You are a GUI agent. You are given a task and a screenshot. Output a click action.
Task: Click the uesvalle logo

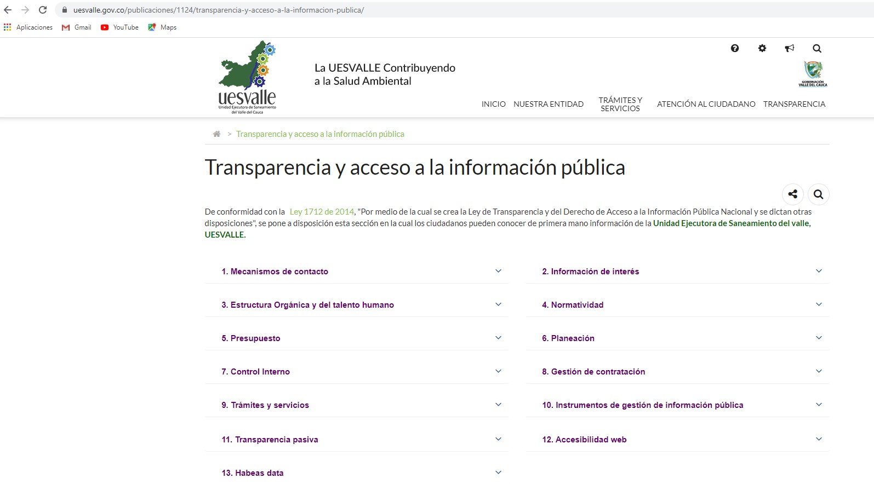(x=247, y=77)
